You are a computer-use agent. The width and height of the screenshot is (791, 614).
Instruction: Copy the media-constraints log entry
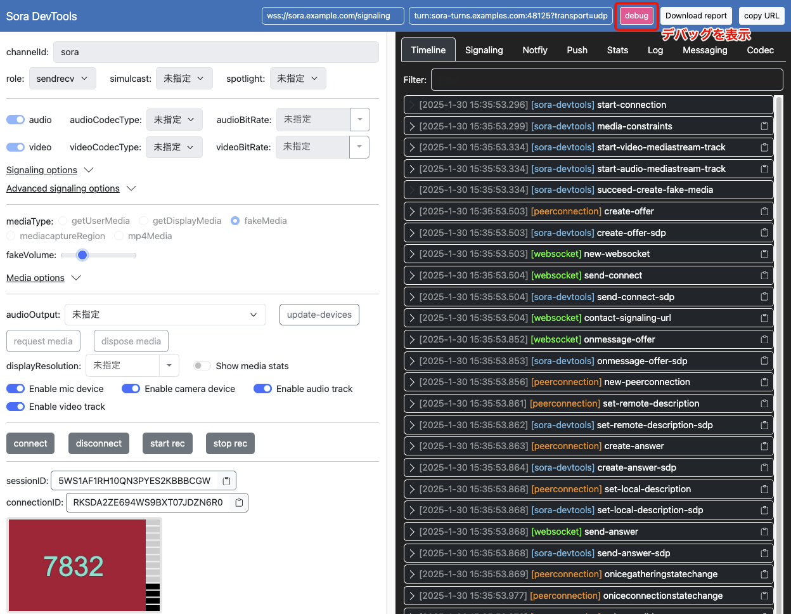764,126
